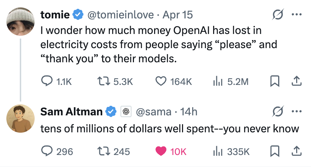This screenshot has height=167, width=311.
Task: Like tomie's tweet with 164K likes
Action: (161, 81)
